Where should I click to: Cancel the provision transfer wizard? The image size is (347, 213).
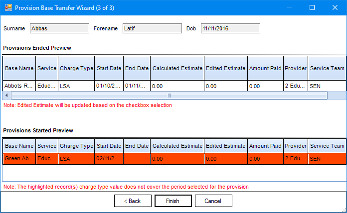tap(213, 201)
